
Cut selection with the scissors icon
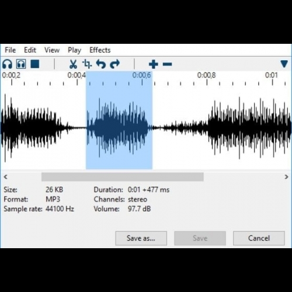point(73,64)
